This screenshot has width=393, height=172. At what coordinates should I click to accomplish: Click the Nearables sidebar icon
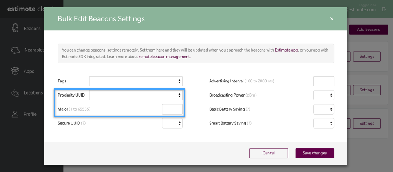tap(15, 50)
